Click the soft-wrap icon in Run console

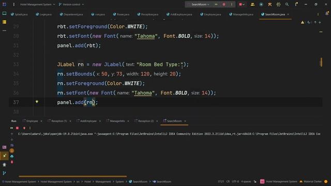[x=12, y=145]
